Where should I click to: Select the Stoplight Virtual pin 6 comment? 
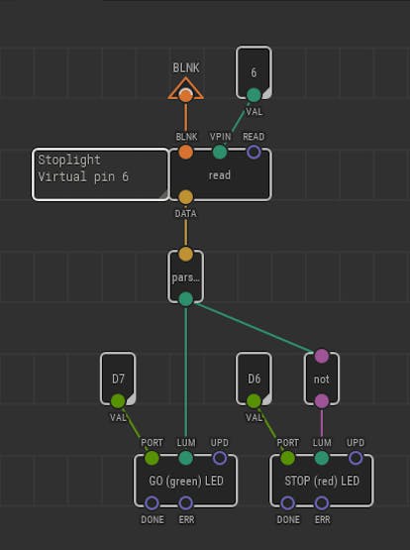(100, 174)
